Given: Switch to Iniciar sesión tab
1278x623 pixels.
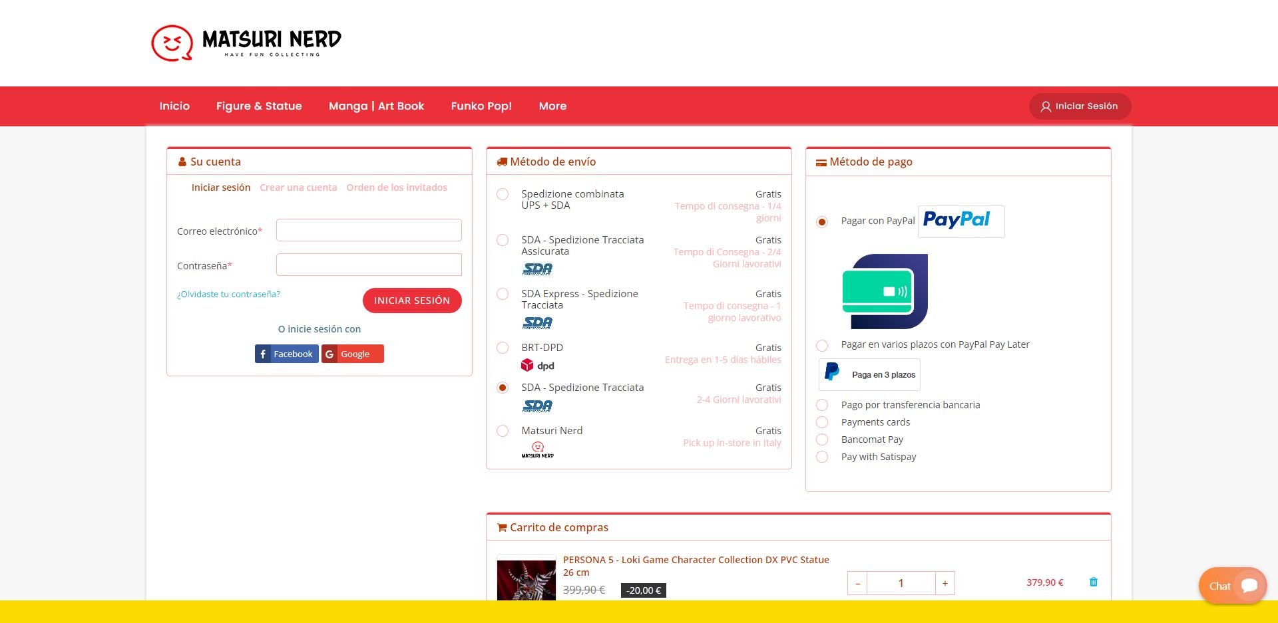Looking at the screenshot, I should click(x=221, y=187).
